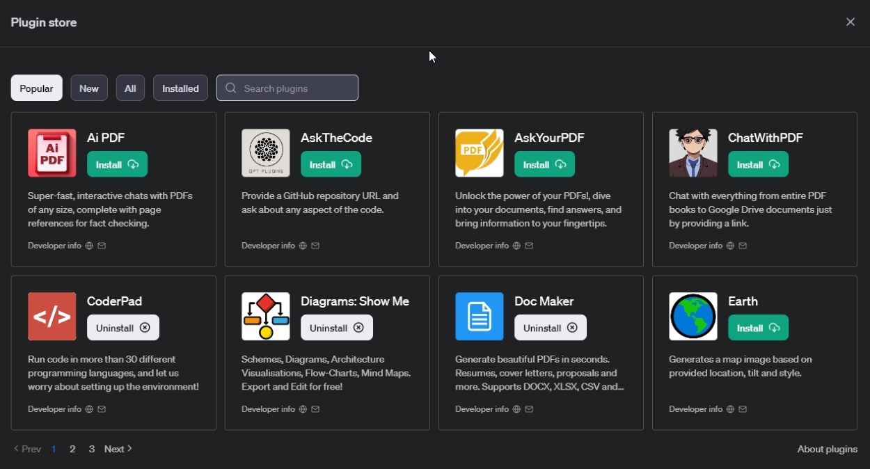Click the Ai PDF plugin icon
870x469 pixels.
(52, 153)
